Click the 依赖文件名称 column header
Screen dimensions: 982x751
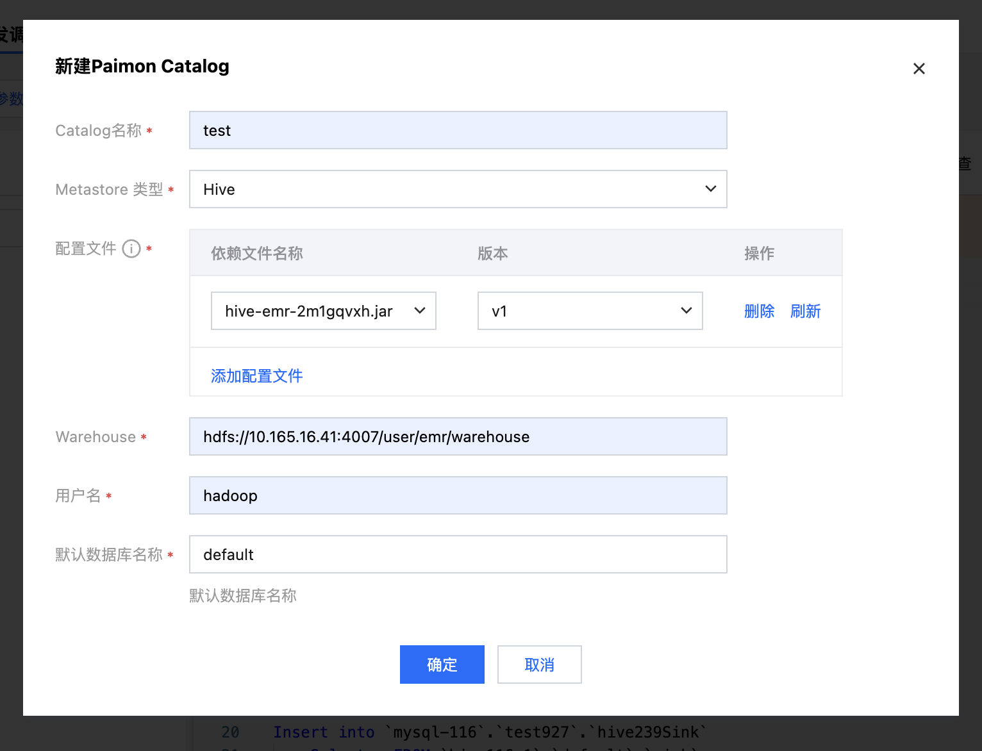tap(256, 254)
